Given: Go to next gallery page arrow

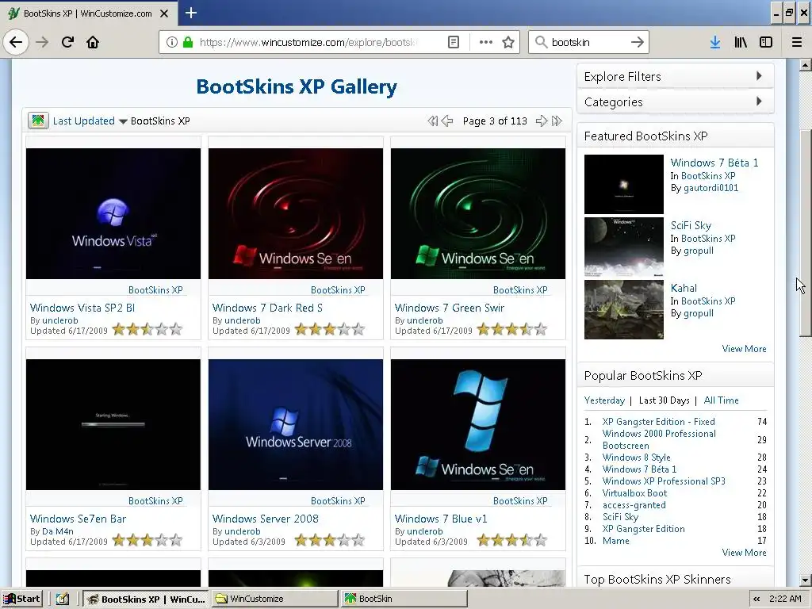Looking at the screenshot, I should [x=541, y=121].
